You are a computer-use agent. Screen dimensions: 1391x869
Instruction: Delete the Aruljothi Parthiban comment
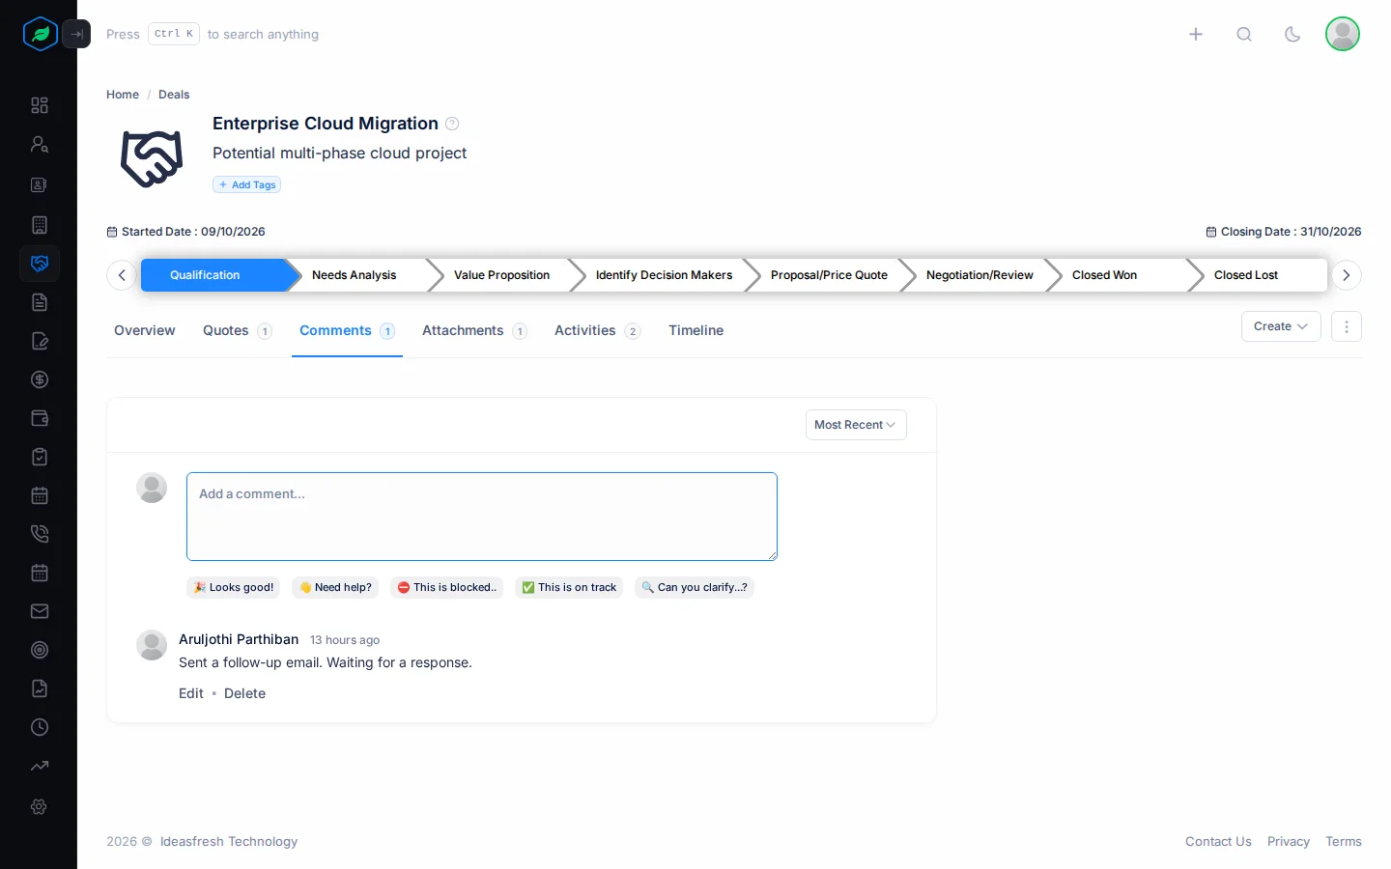[x=244, y=693]
